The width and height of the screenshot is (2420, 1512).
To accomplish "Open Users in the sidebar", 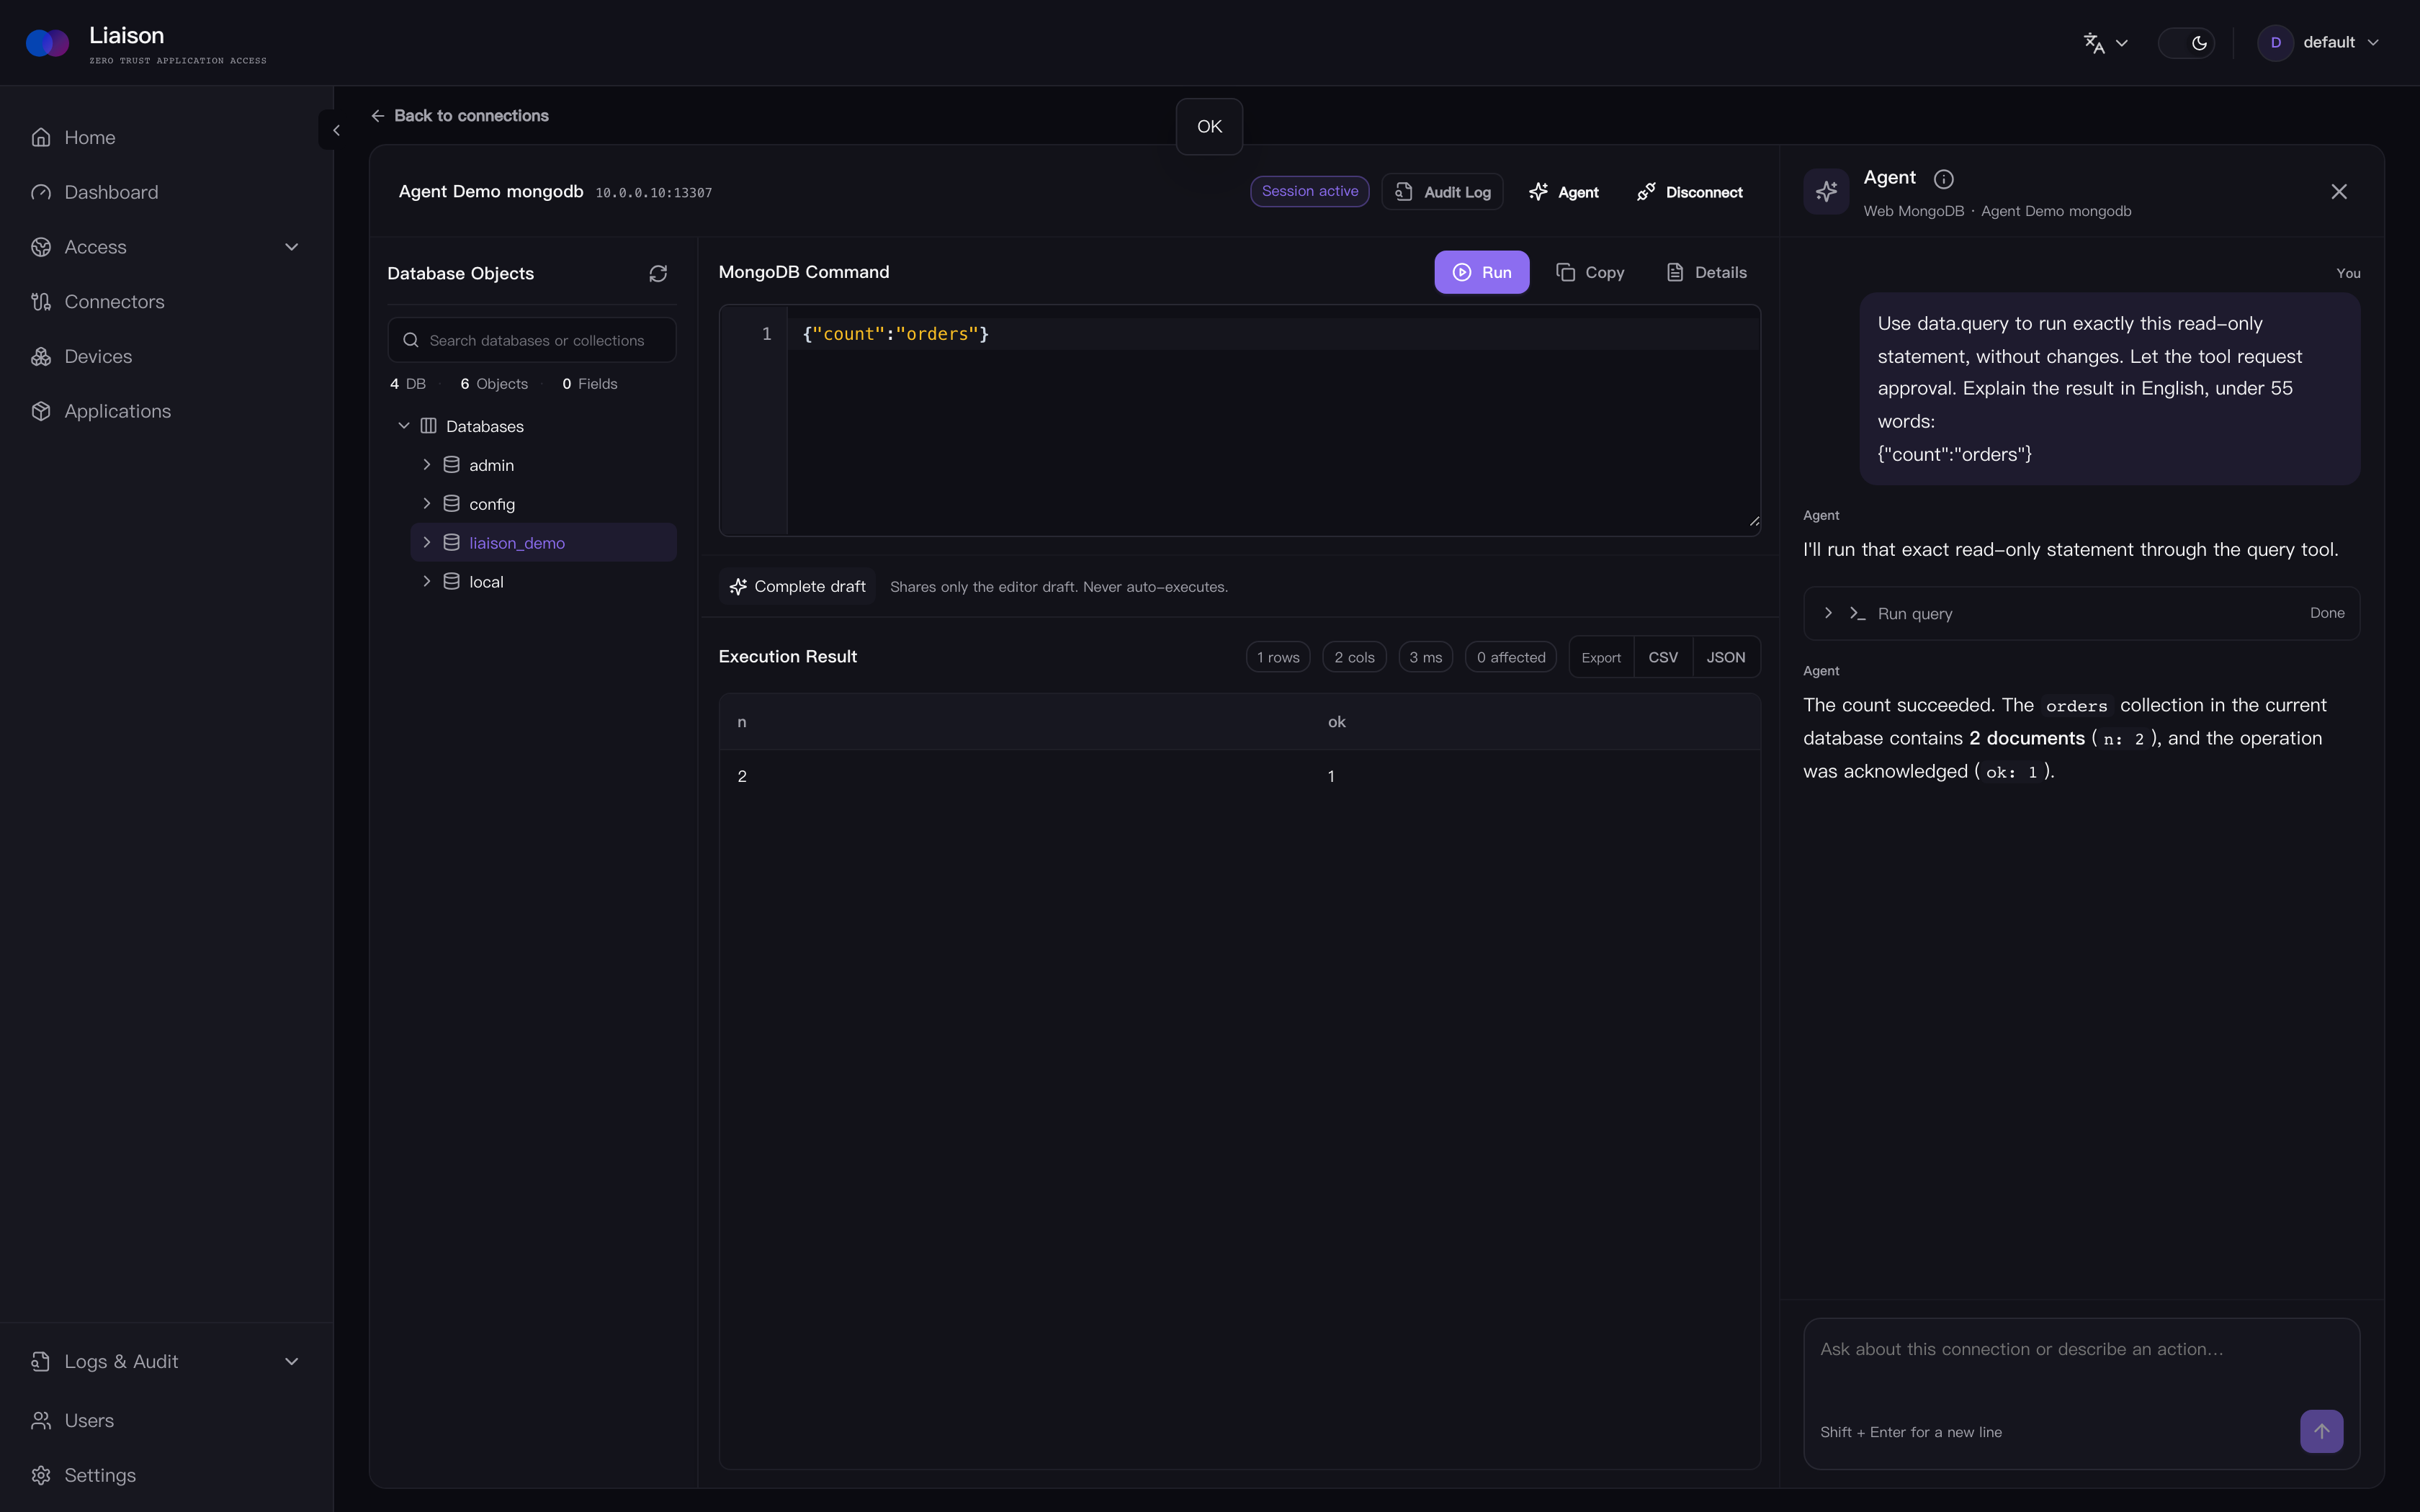I will tap(166, 1420).
